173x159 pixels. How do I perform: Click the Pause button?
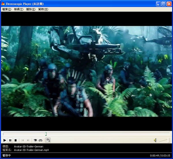[10, 140]
